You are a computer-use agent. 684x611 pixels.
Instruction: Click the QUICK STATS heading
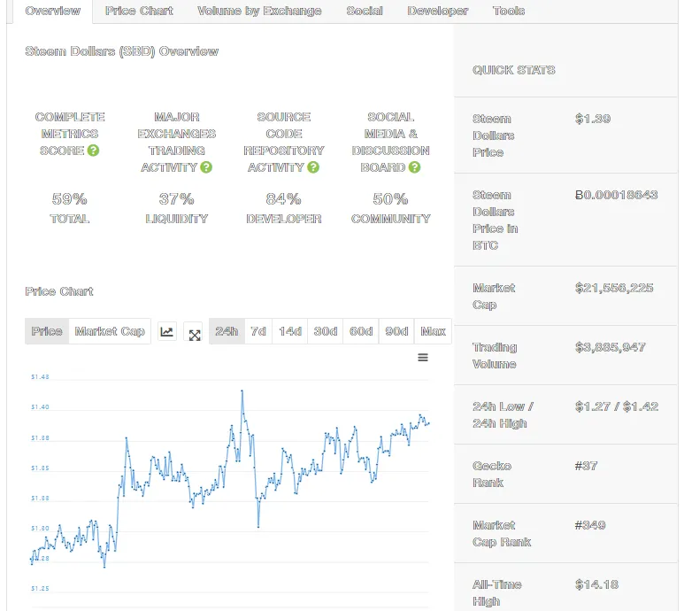(x=514, y=70)
